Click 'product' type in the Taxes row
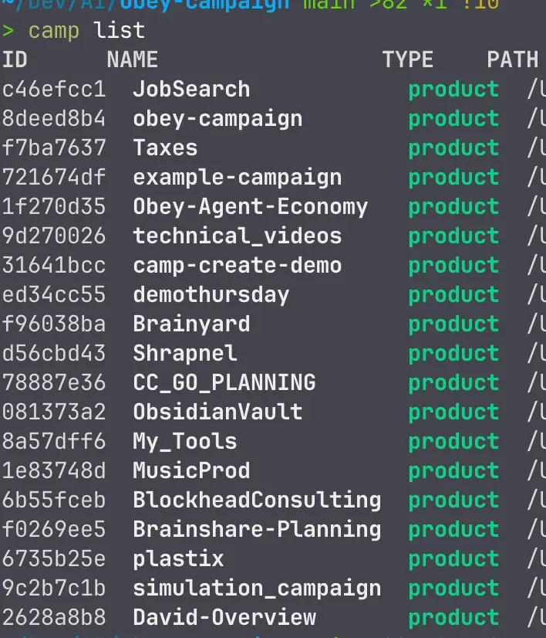The height and width of the screenshot is (638, 546). pos(453,149)
